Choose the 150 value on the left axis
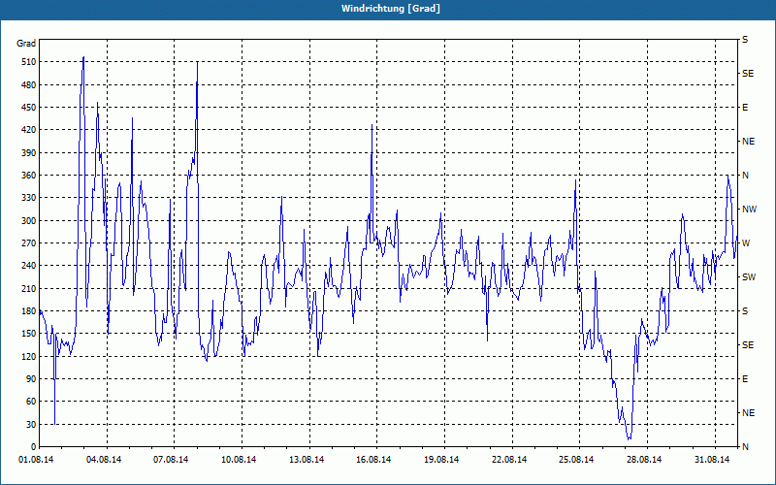The height and width of the screenshot is (485, 776). pos(29,334)
